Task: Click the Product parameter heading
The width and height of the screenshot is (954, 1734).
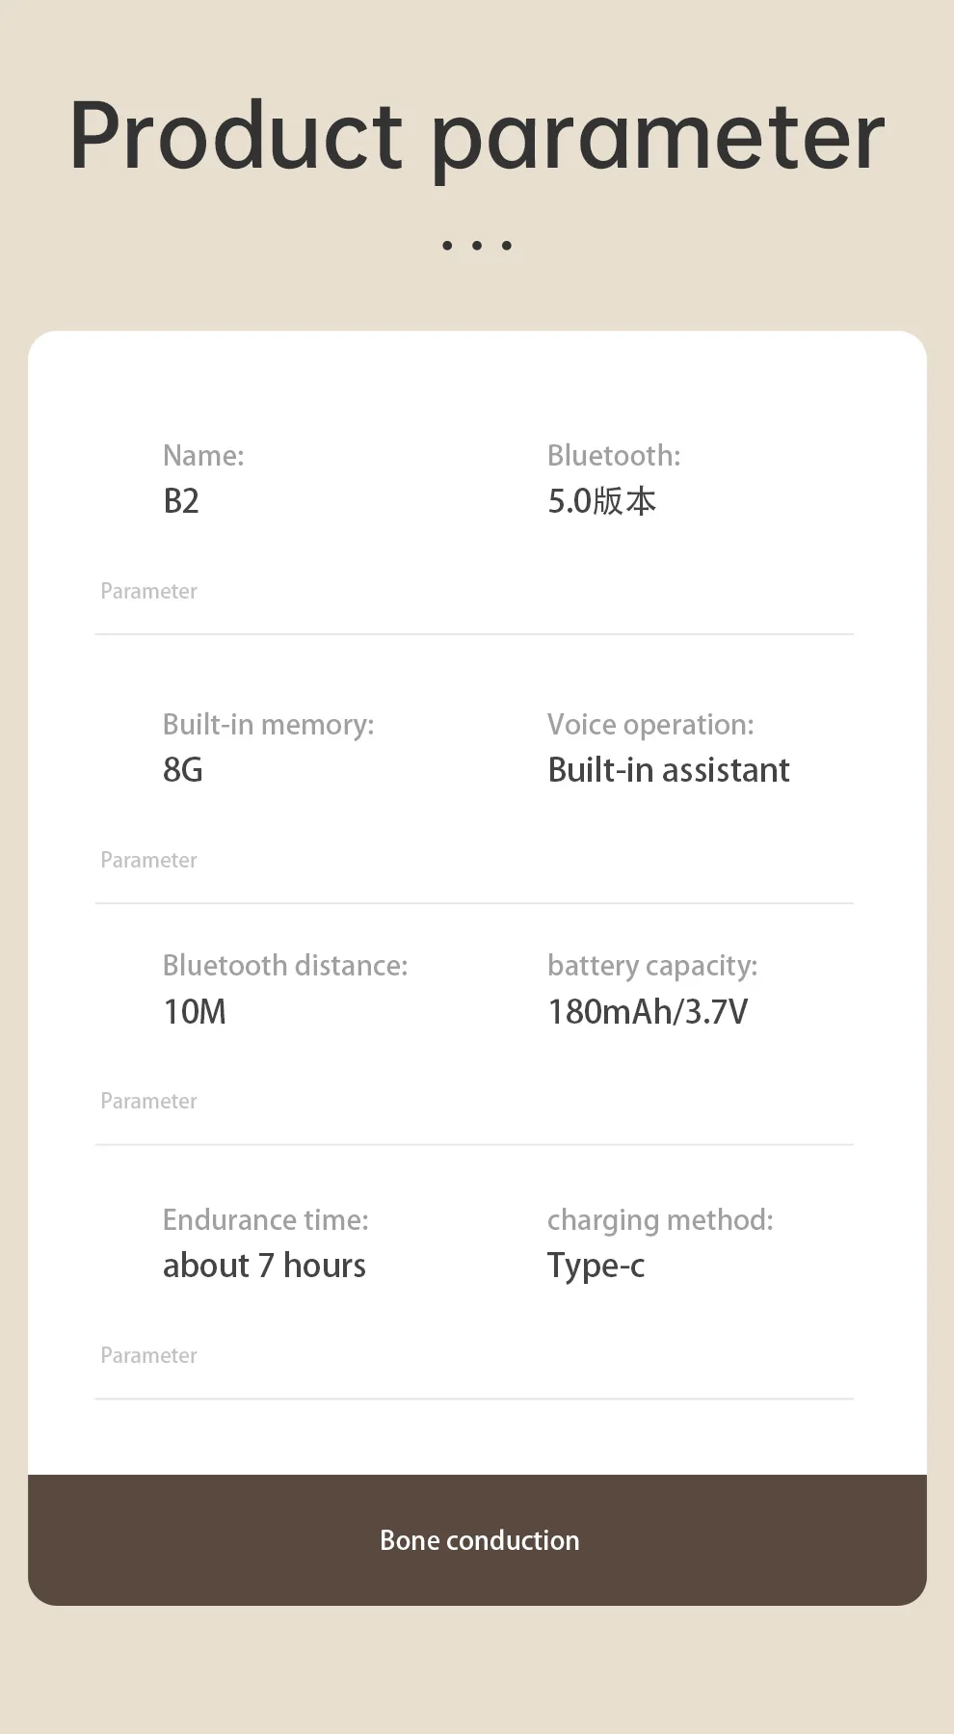Action: [477, 137]
